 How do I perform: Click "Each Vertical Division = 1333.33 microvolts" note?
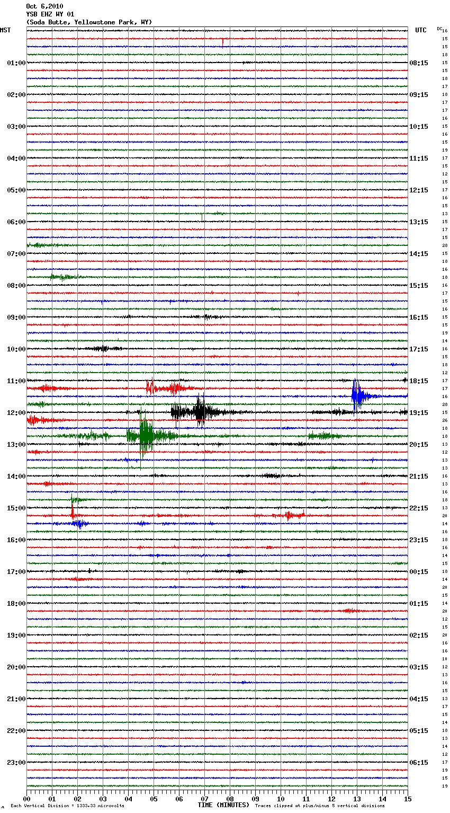(x=67, y=806)
